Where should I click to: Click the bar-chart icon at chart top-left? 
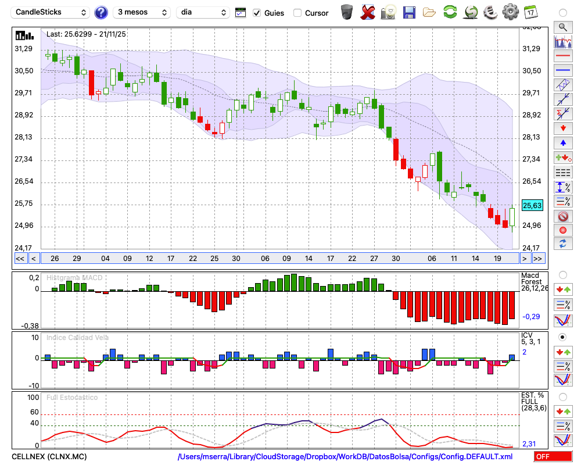24,35
